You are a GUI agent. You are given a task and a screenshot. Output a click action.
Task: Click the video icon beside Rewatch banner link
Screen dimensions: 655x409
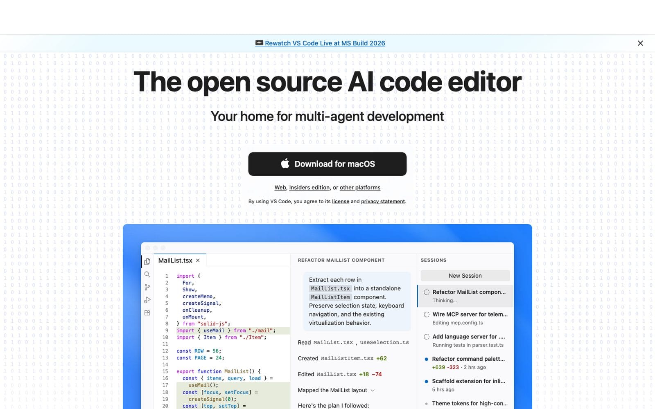[259, 43]
